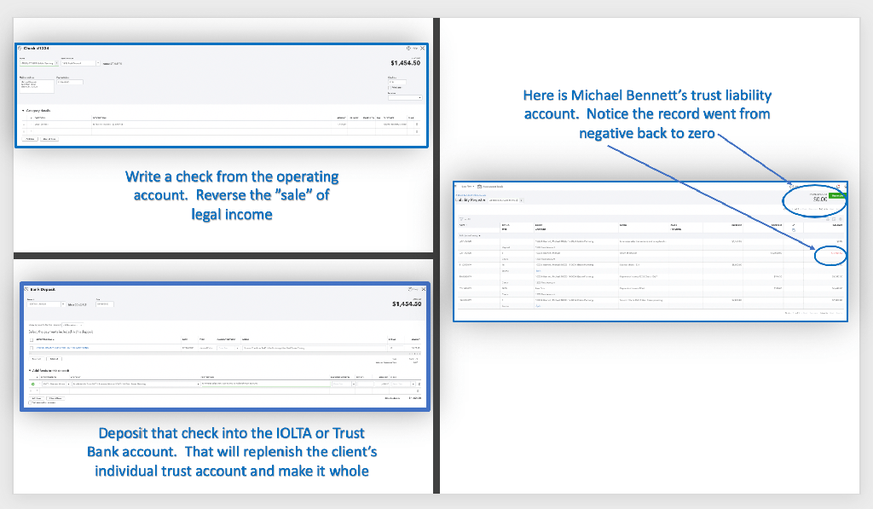The width and height of the screenshot is (873, 509).
Task: Click the export icon above the register table
Action: [834, 219]
